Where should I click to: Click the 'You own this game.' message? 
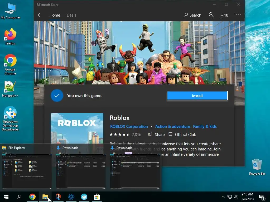[x=85, y=96]
